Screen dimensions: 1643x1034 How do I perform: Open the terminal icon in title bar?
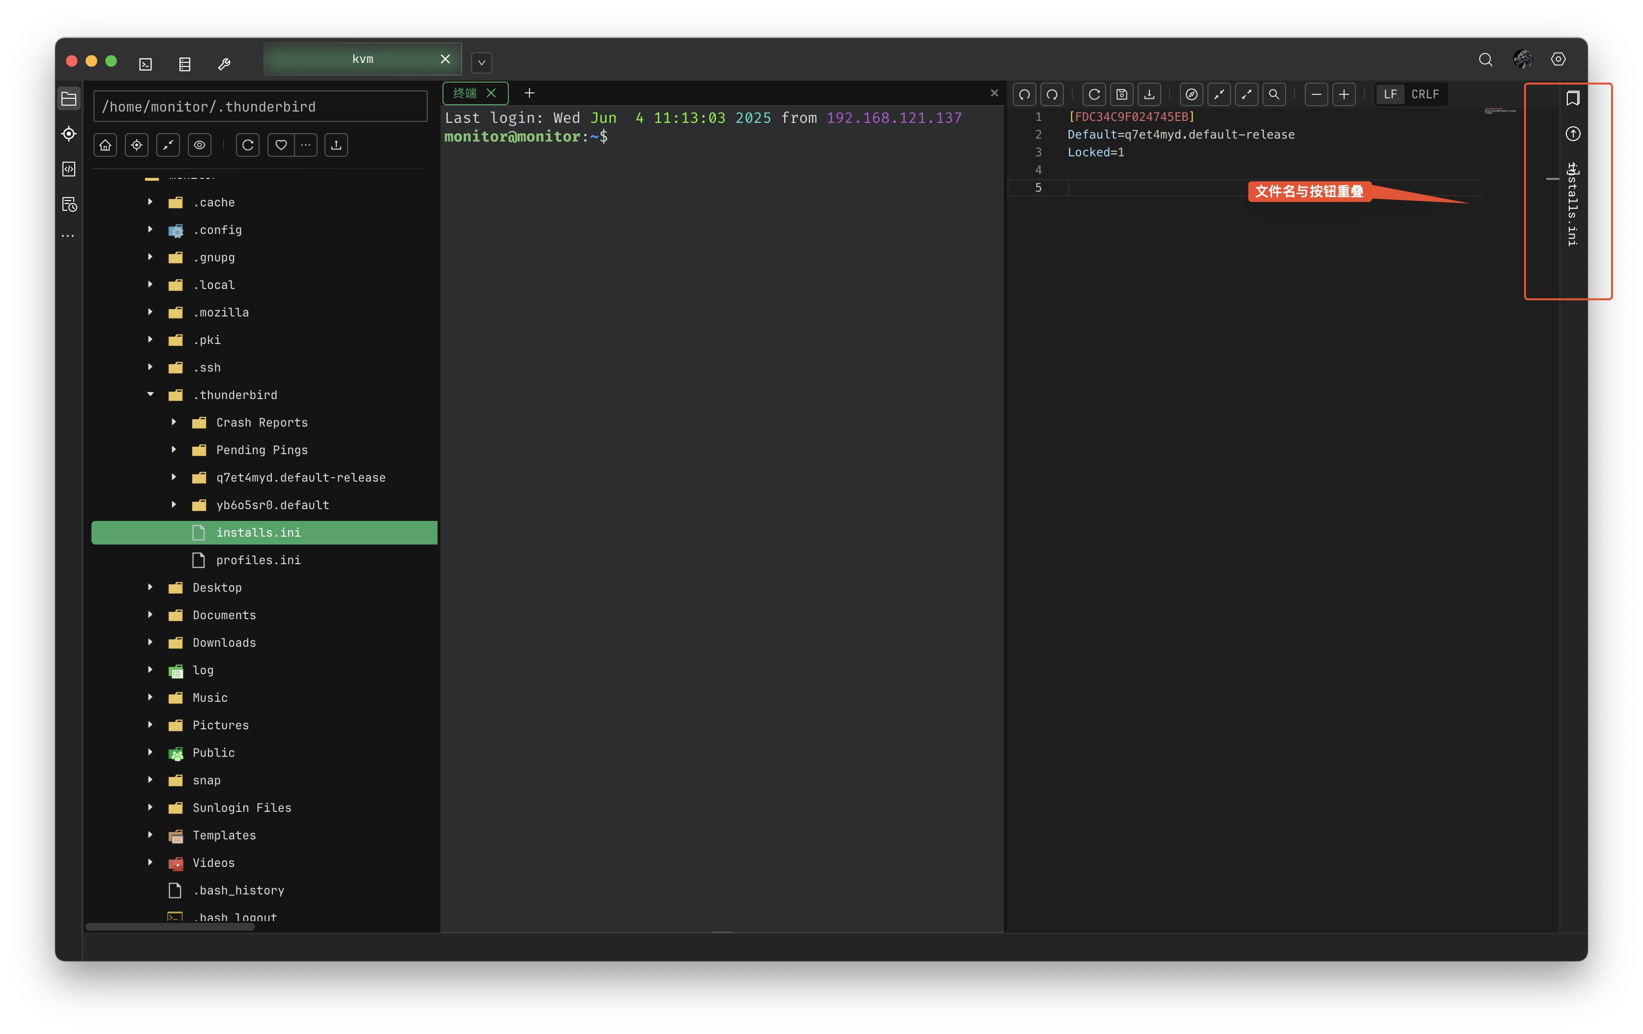[146, 63]
